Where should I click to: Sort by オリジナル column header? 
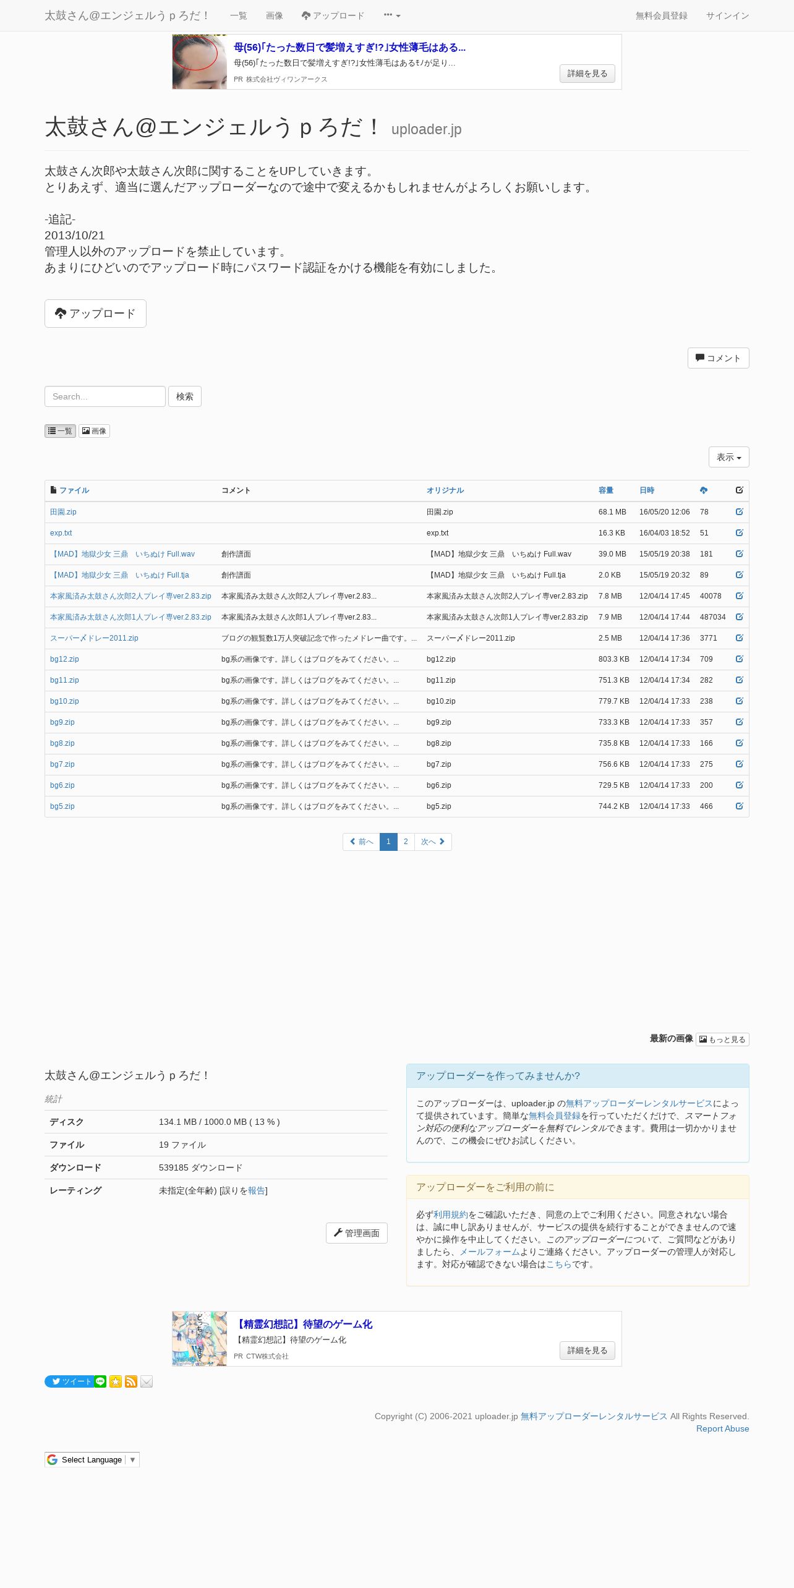click(445, 490)
